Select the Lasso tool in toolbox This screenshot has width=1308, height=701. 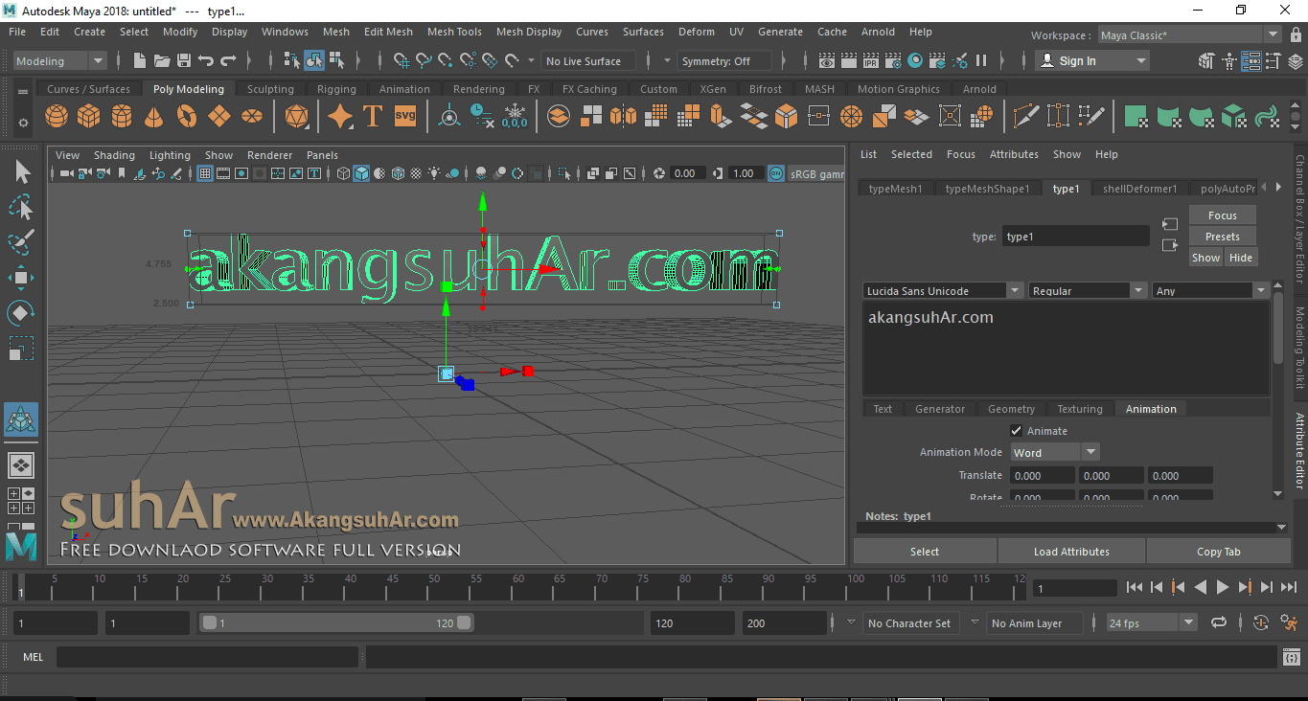(21, 208)
